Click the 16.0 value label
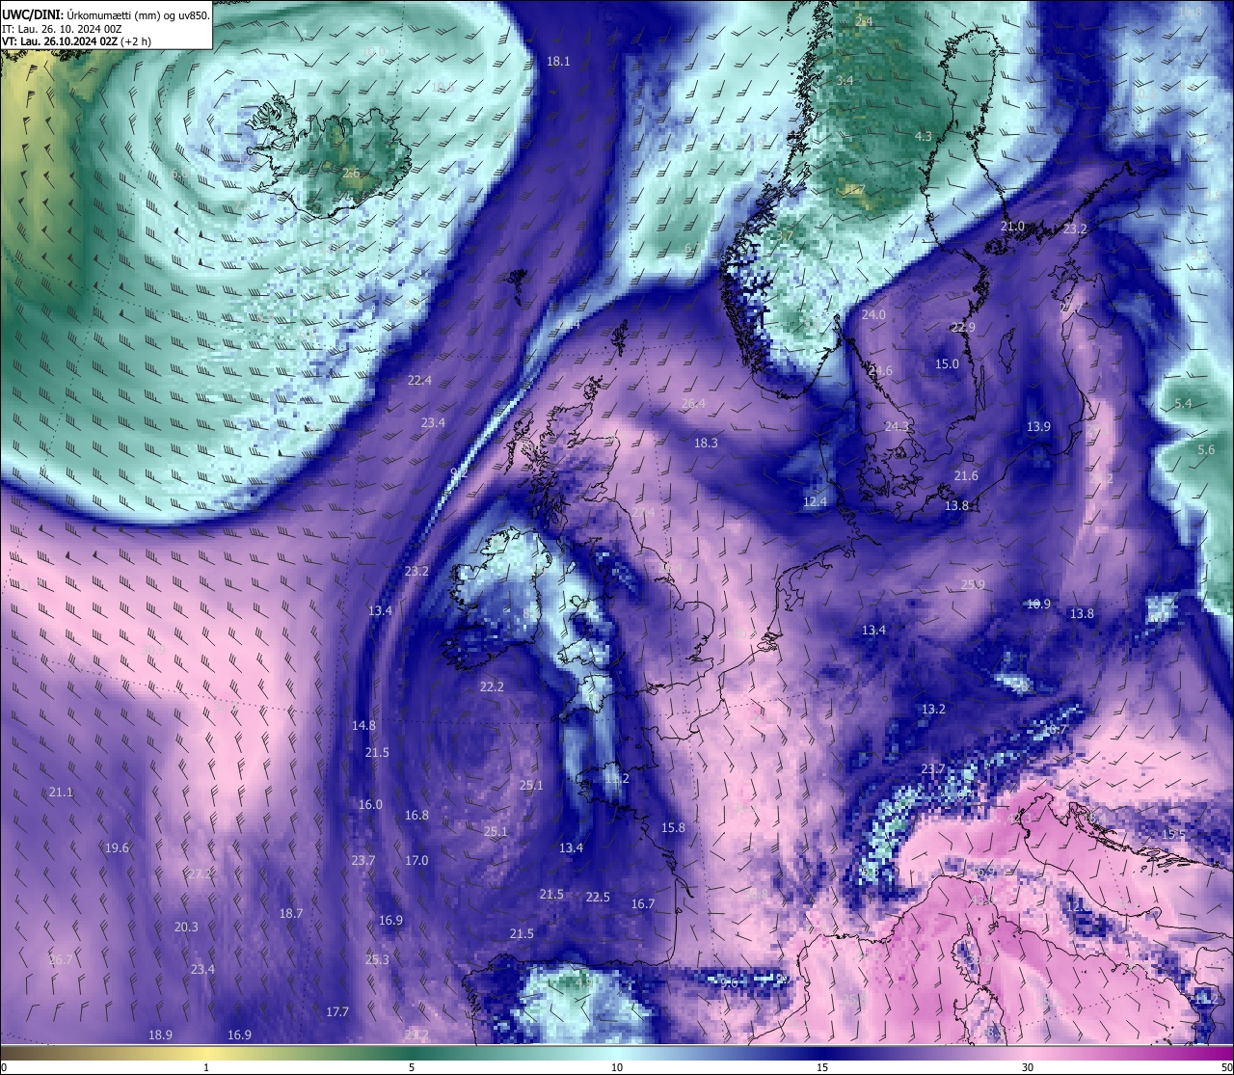Viewport: 1234px width, 1075px height. (370, 804)
